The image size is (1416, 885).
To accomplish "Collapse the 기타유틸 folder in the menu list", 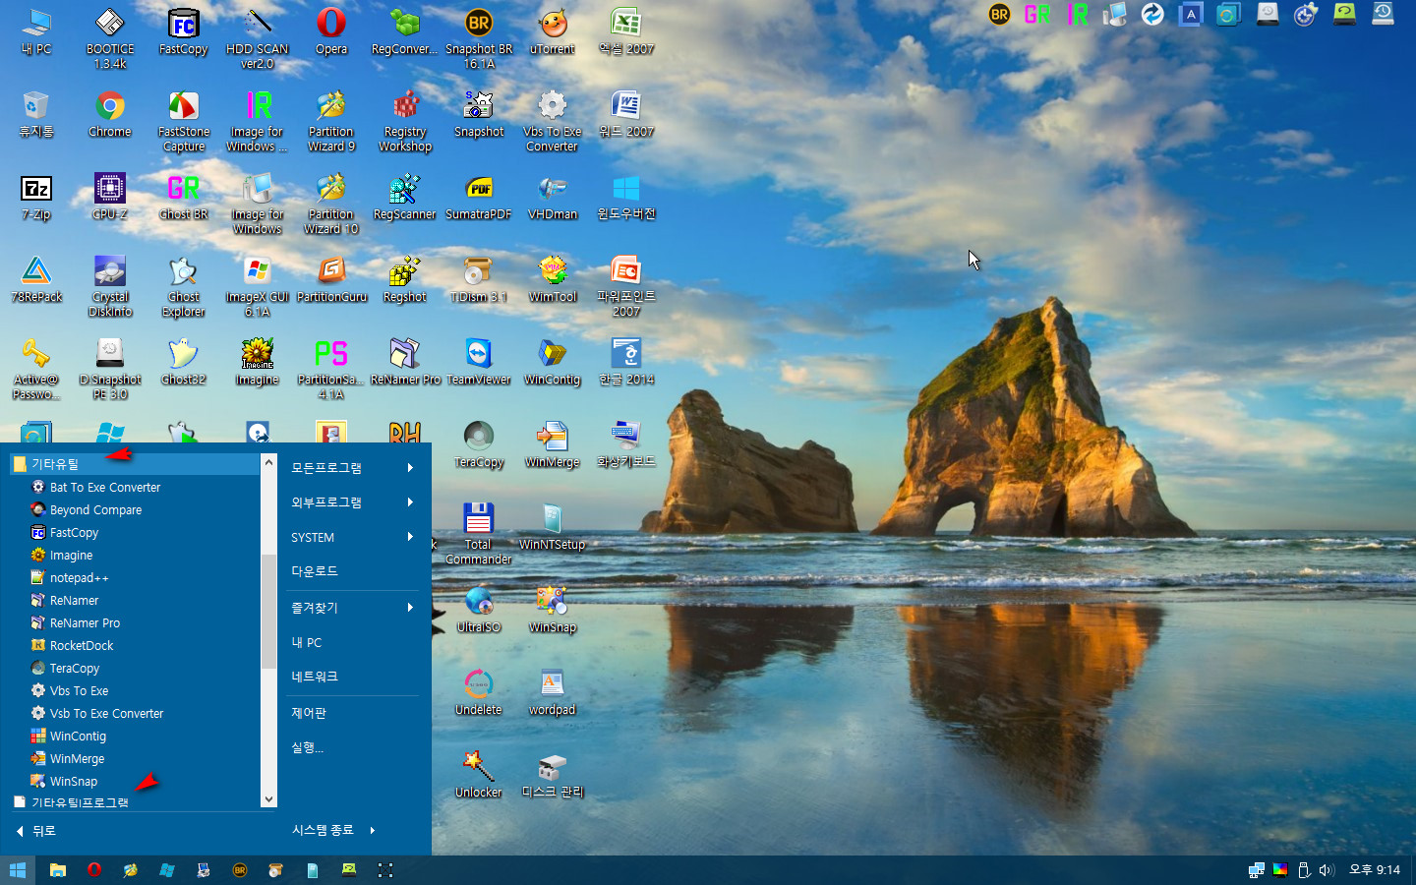I will click(x=135, y=463).
